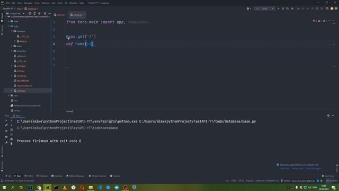Click the wrench icon in Run panel
The image size is (339, 191).
[x=6, y=125]
